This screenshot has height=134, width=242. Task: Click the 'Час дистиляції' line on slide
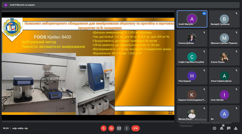coord(131,37)
